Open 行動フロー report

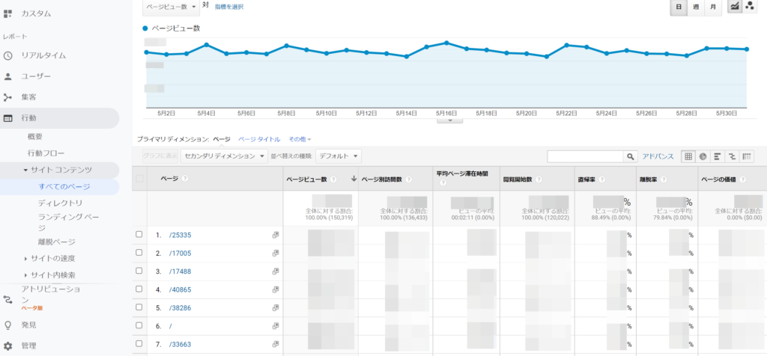coord(46,153)
